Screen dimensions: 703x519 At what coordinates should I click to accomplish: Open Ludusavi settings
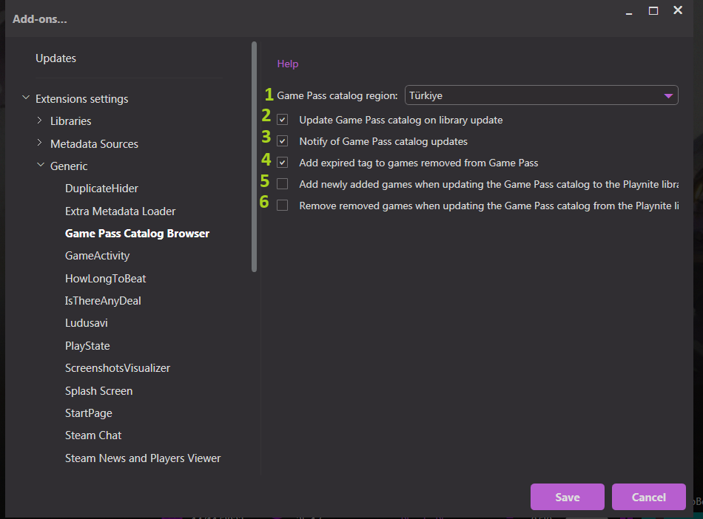pos(87,323)
